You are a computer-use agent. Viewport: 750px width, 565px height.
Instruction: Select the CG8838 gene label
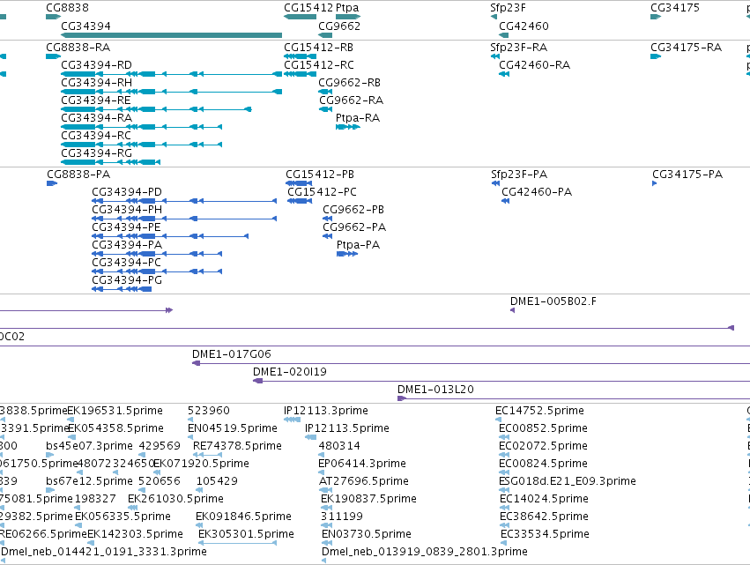(x=68, y=8)
